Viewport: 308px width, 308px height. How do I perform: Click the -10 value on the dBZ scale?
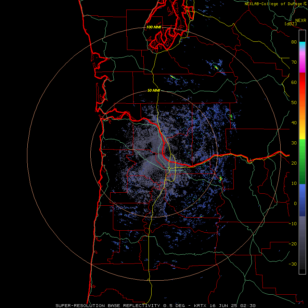click(x=293, y=224)
